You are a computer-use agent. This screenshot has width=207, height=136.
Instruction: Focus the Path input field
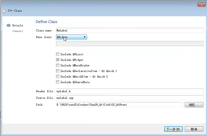(119, 105)
